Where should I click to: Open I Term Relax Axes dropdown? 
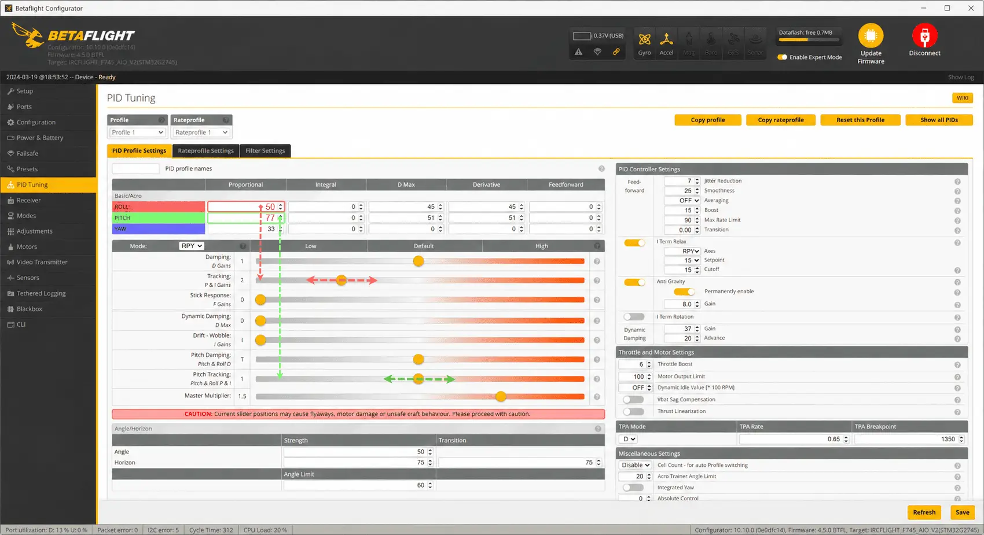(682, 252)
